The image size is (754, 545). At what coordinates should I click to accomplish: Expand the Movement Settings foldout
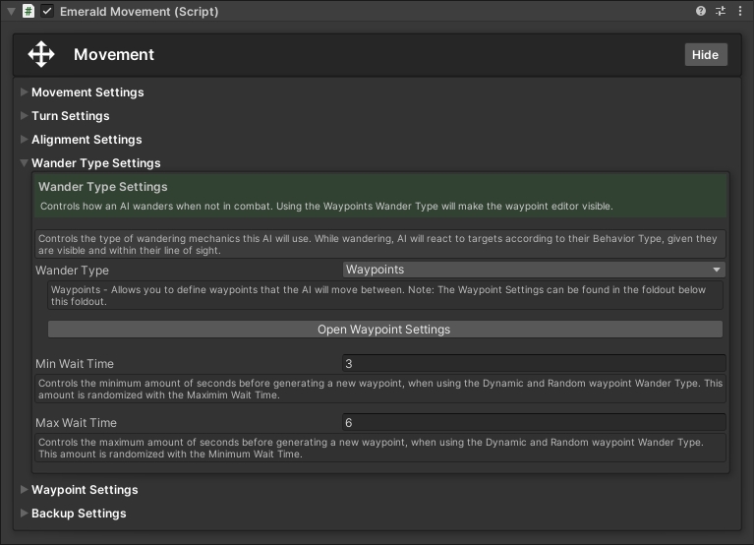pyautogui.click(x=25, y=92)
